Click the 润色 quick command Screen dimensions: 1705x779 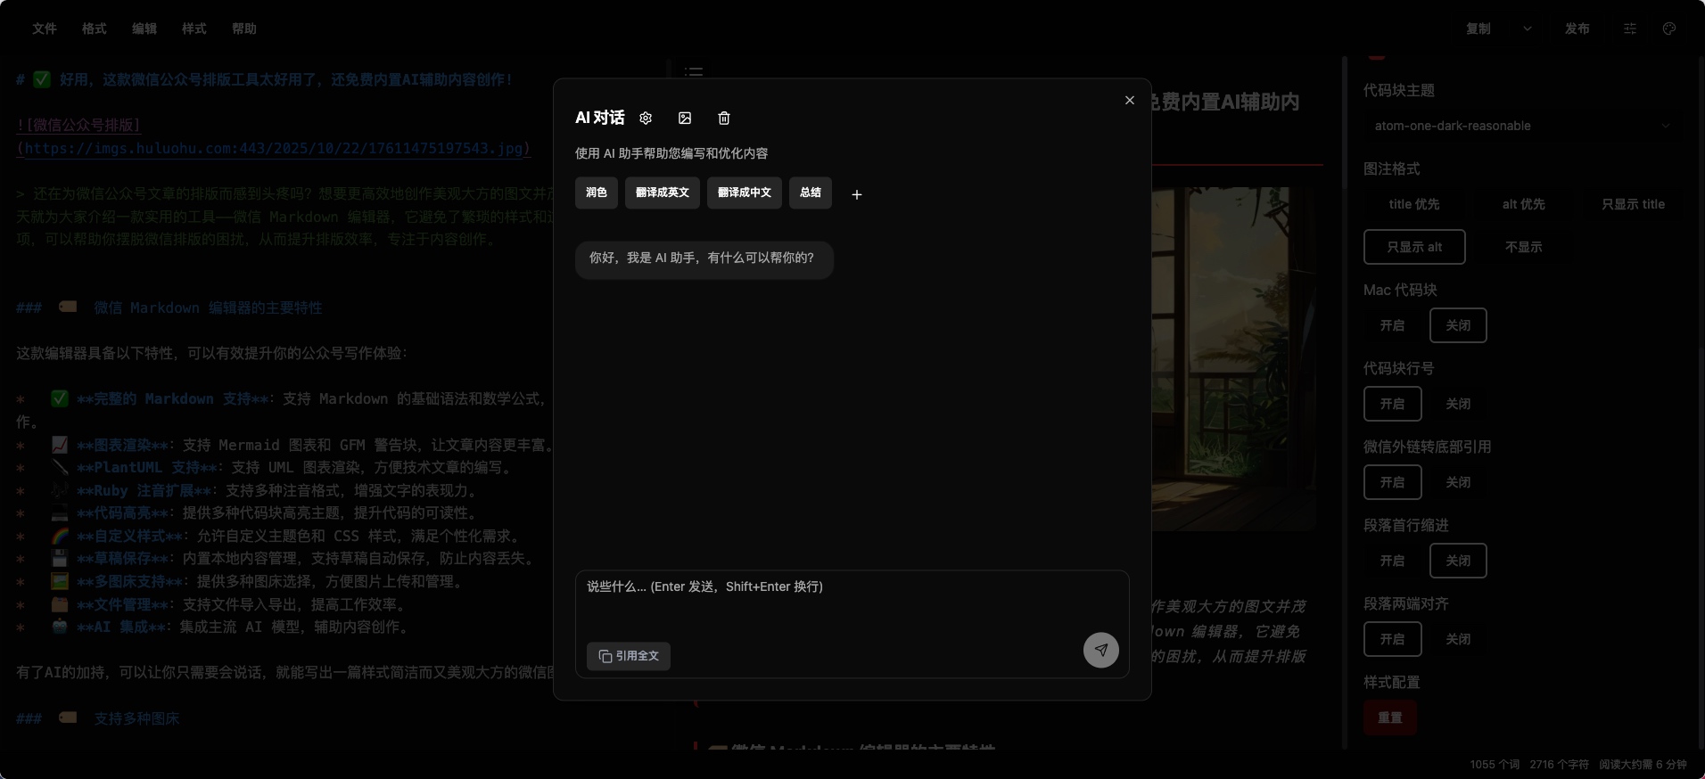click(597, 193)
